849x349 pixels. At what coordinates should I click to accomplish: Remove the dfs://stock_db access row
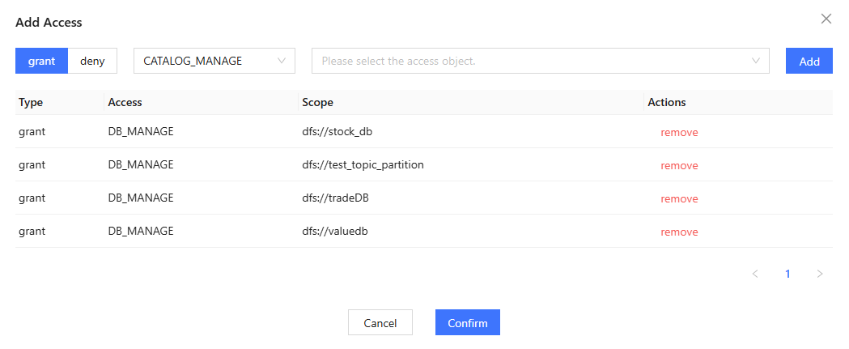coord(679,133)
